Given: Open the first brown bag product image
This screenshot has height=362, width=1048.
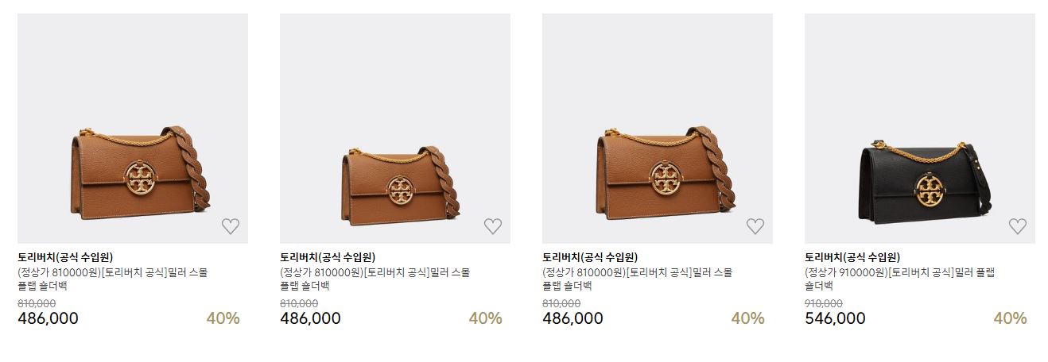Looking at the screenshot, I should (133, 129).
